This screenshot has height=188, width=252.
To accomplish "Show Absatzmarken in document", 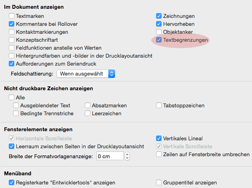I will tap(88, 106).
